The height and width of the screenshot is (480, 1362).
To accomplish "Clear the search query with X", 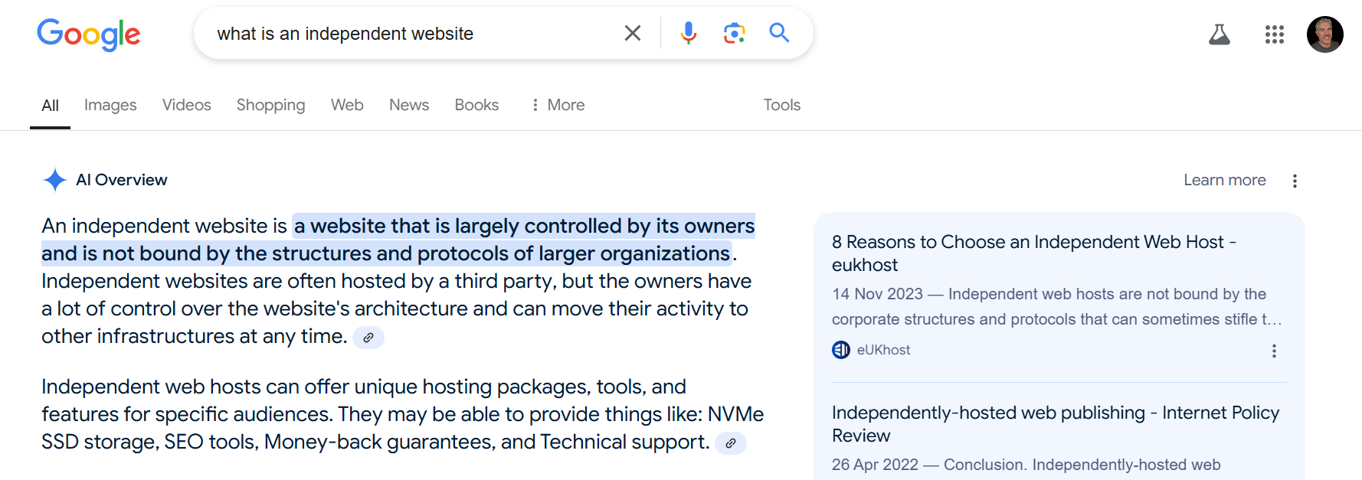I will tap(633, 33).
